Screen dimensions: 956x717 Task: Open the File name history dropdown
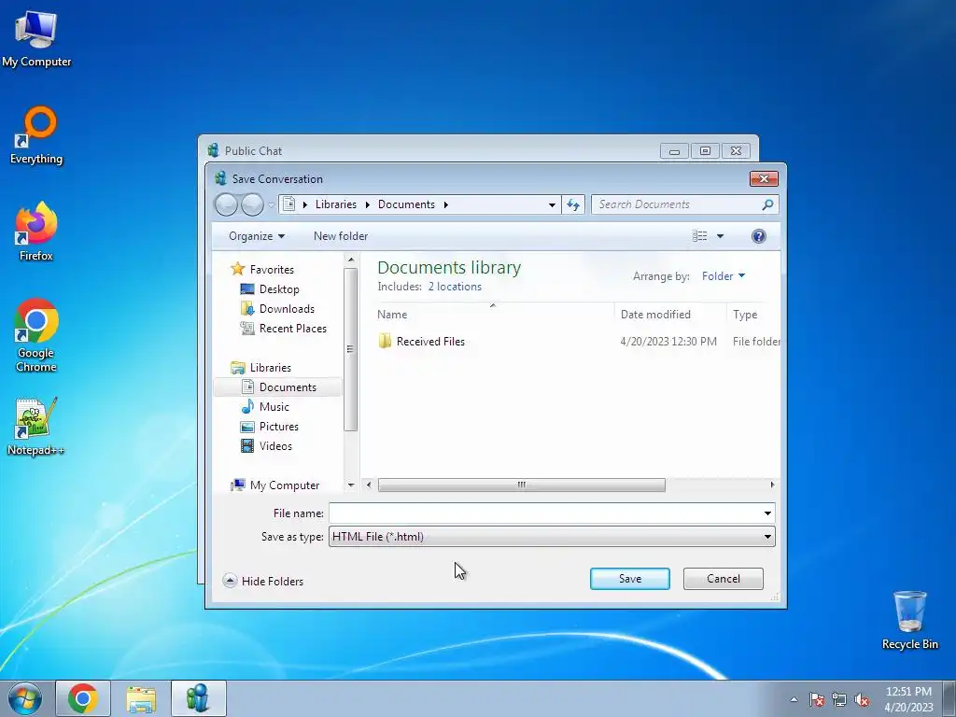pos(767,513)
